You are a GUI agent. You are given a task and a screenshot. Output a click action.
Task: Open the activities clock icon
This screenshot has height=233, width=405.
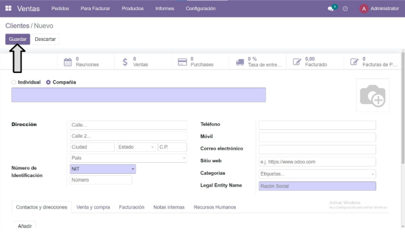coord(345,9)
